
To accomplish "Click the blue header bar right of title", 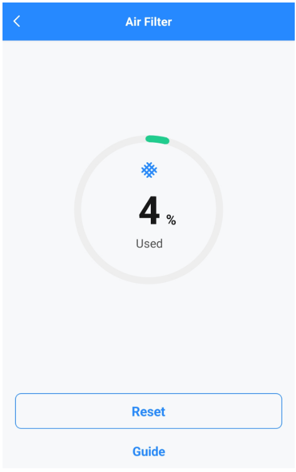I will [233, 21].
